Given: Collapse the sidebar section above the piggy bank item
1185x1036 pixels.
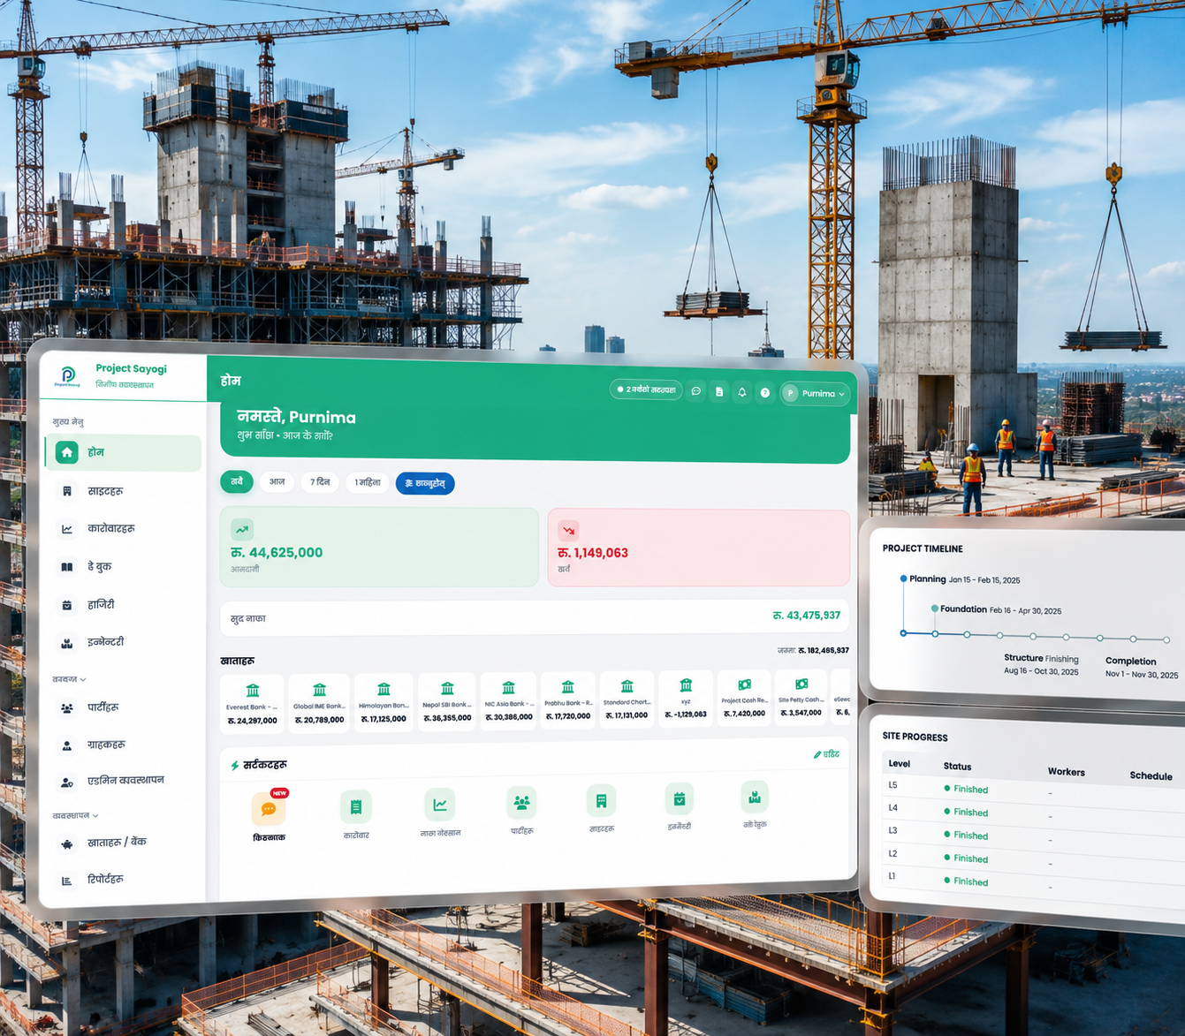Looking at the screenshot, I should 75,816.
